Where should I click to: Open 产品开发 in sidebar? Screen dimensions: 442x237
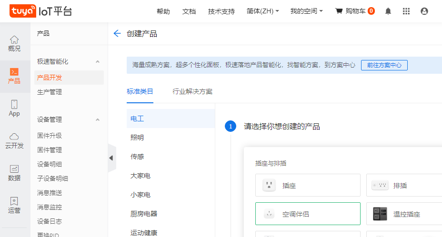(69, 78)
